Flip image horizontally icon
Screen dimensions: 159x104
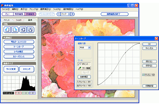coord(23,30)
